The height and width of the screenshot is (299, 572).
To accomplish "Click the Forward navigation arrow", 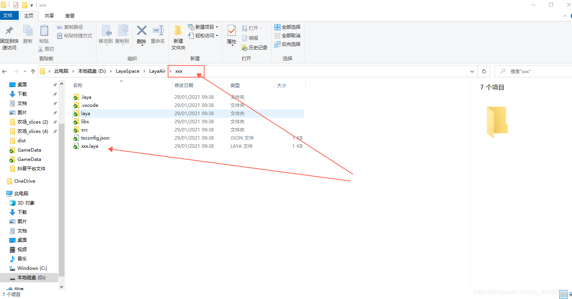I will (16, 72).
